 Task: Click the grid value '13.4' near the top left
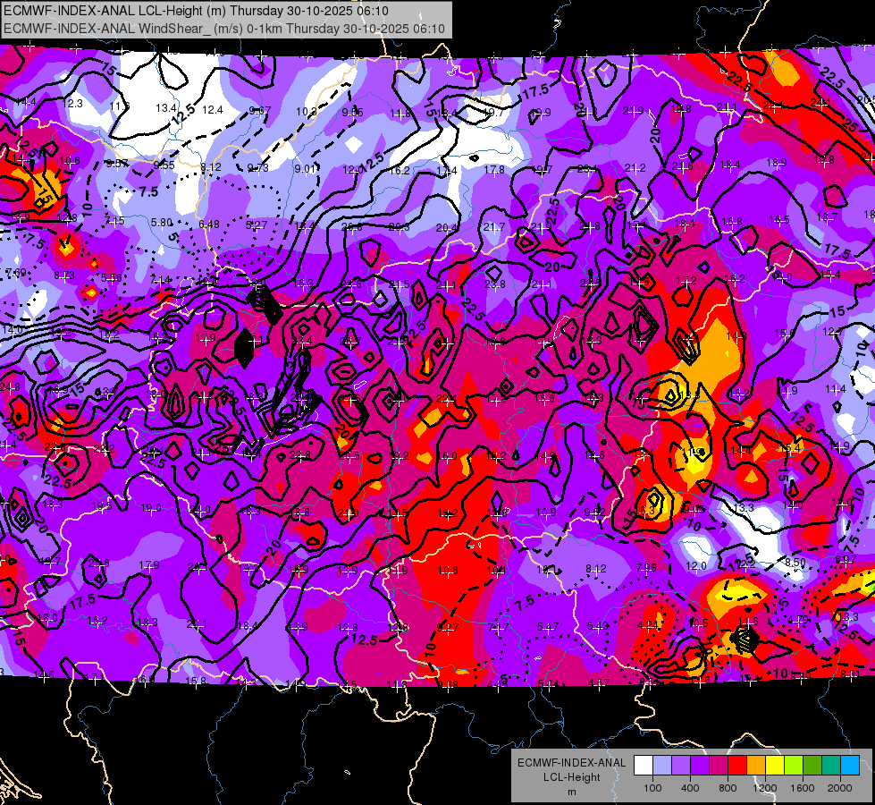click(166, 108)
